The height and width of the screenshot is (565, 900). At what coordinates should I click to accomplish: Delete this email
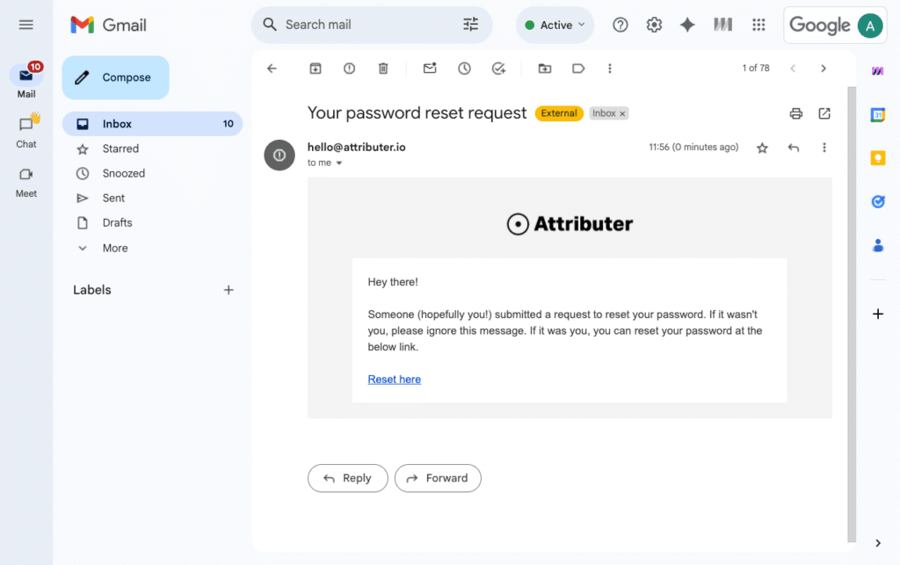pyautogui.click(x=383, y=69)
